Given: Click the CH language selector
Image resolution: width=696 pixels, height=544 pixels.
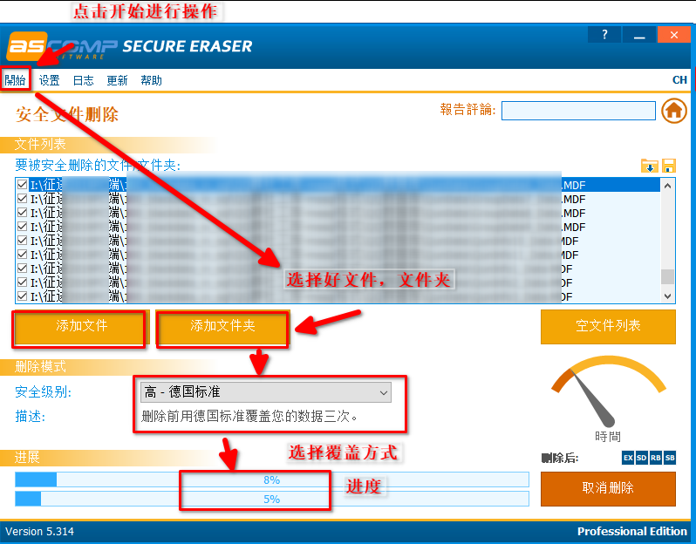Looking at the screenshot, I should point(679,80).
